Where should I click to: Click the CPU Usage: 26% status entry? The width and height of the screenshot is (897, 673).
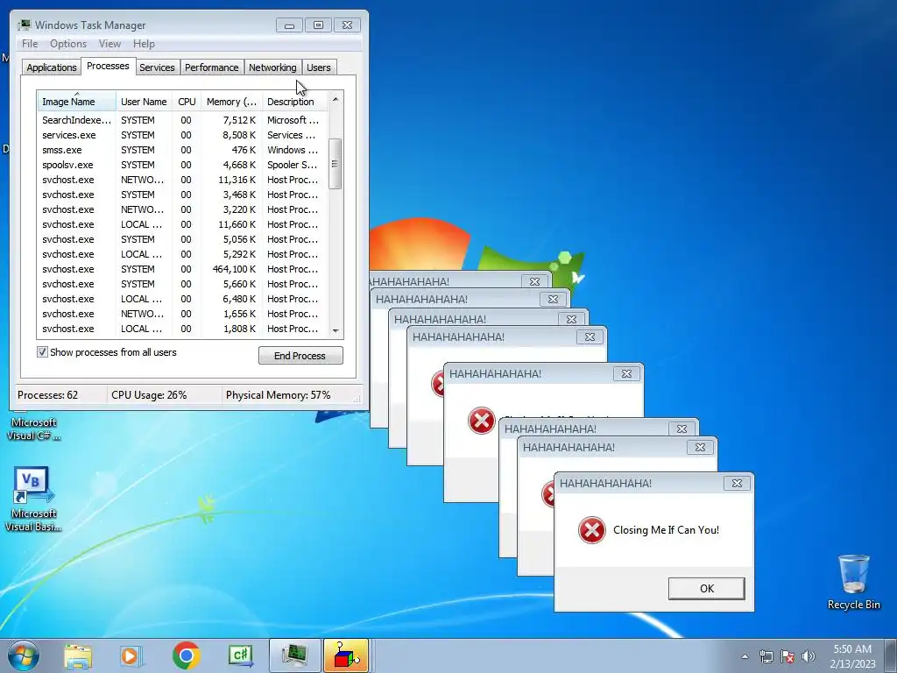[149, 395]
